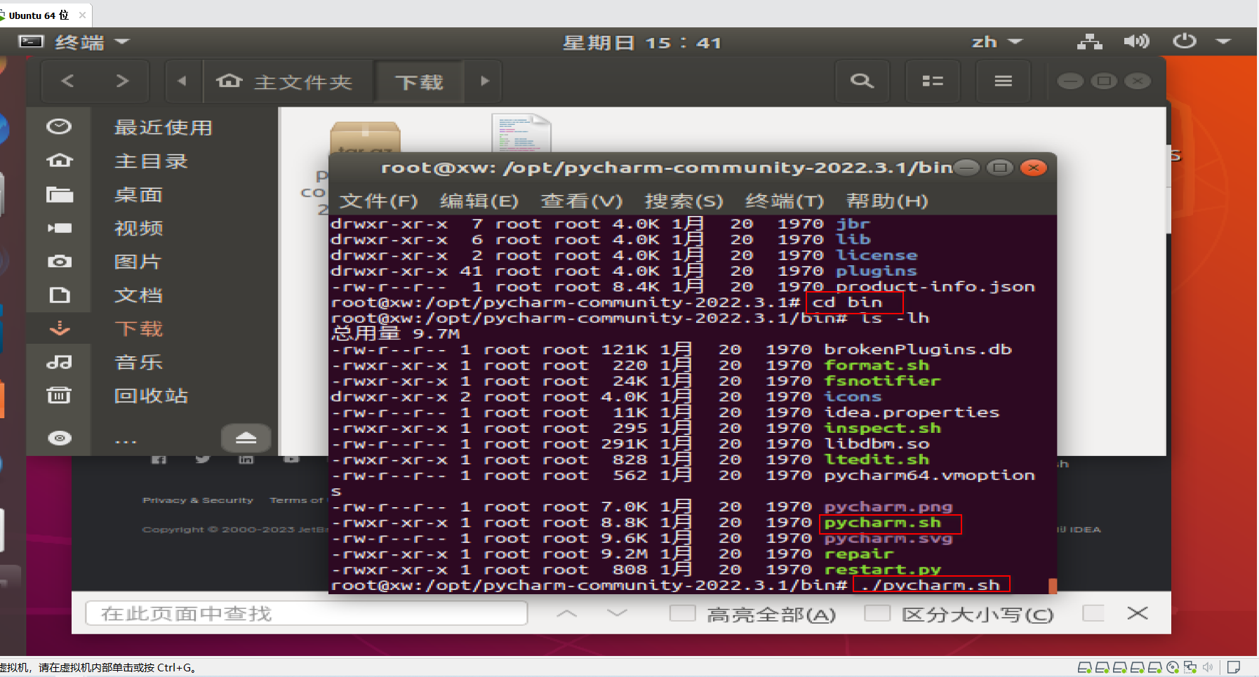1259x677 pixels.
Task: Click the 最近使用 sidebar label
Action: 163,127
